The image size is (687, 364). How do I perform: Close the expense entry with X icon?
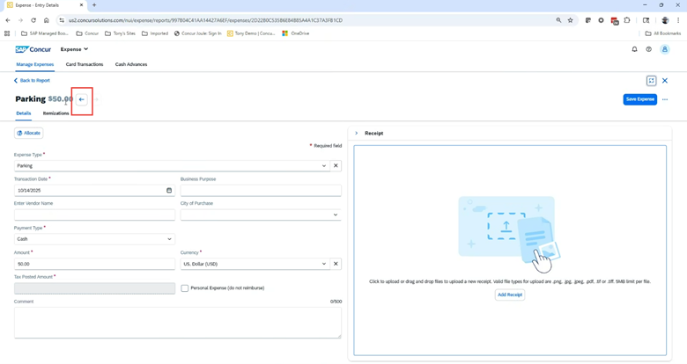(665, 81)
